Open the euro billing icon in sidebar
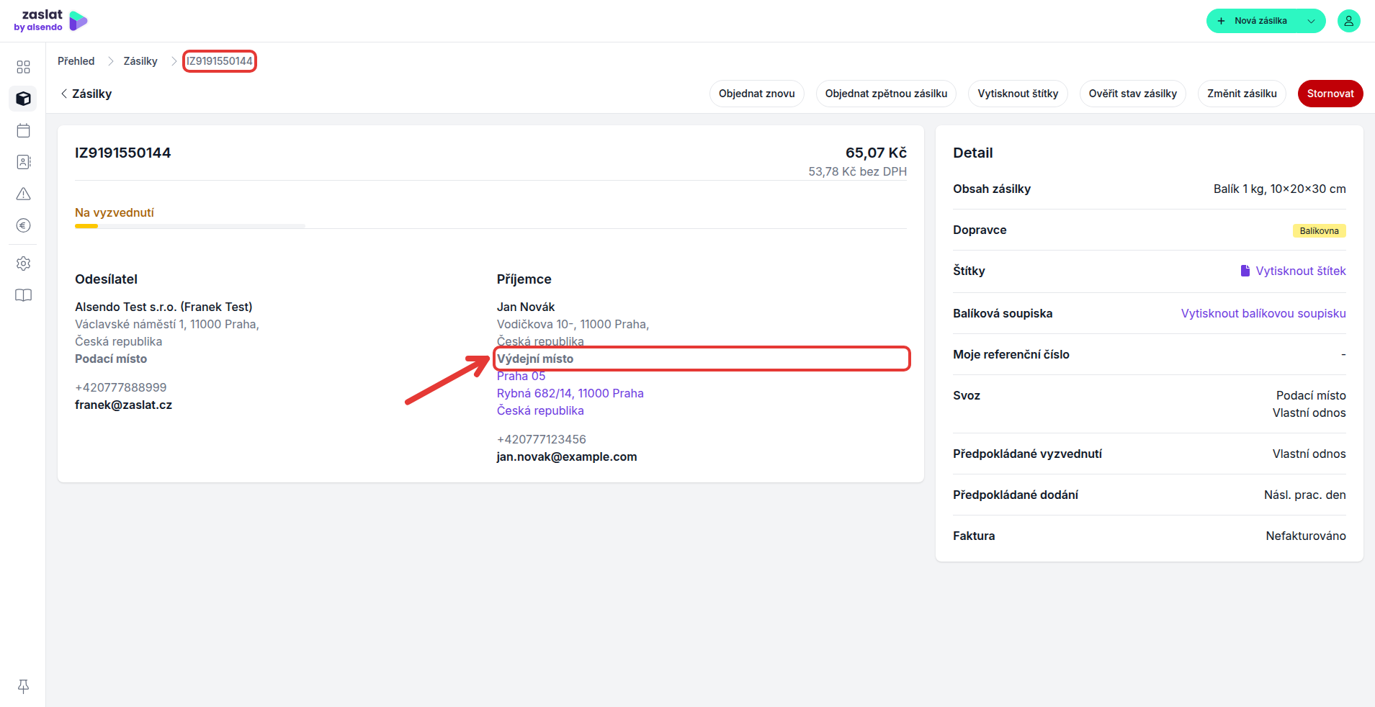1375x707 pixels. click(23, 225)
